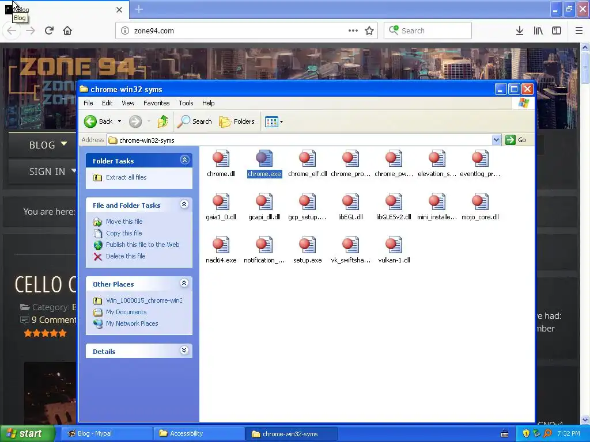
Task: Expand the Details panel
Action: tap(184, 350)
